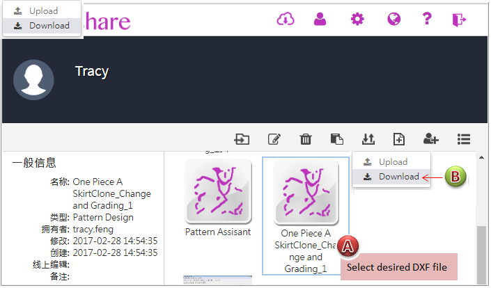Click the edit pencil toolbar icon
Image resolution: width=491 pixels, height=288 pixels.
click(x=274, y=139)
